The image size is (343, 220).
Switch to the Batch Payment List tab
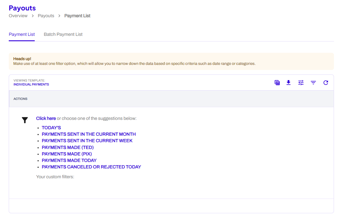pyautogui.click(x=63, y=34)
